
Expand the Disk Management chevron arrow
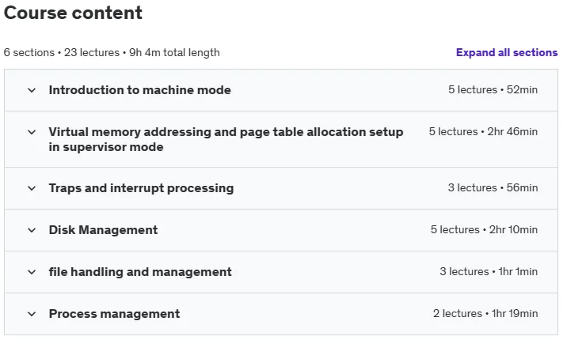(x=32, y=230)
